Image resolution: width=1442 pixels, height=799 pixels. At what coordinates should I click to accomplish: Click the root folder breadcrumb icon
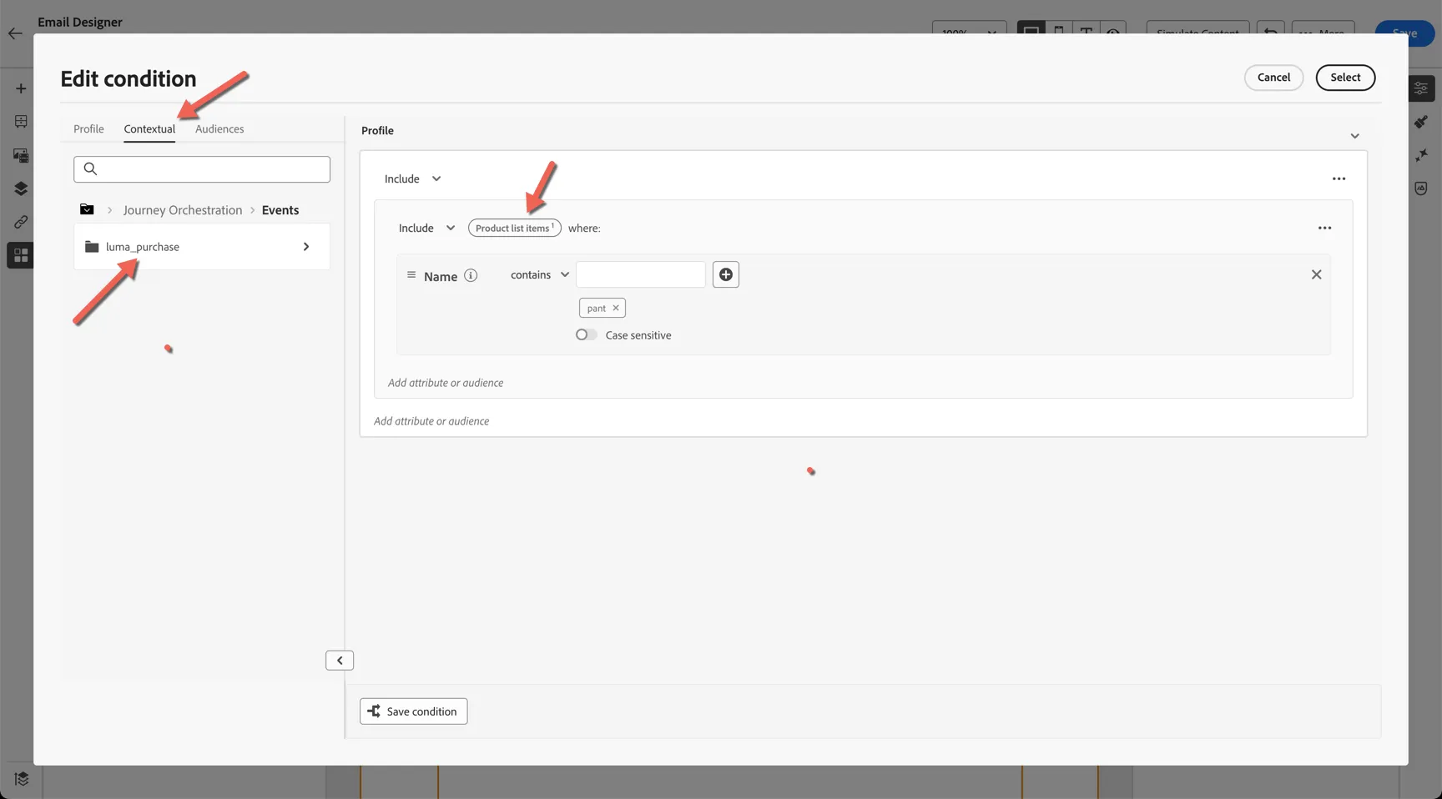click(87, 209)
